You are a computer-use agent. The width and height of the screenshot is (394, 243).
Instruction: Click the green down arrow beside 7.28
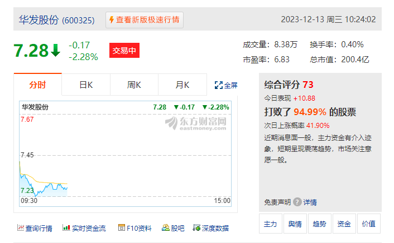[55, 50]
